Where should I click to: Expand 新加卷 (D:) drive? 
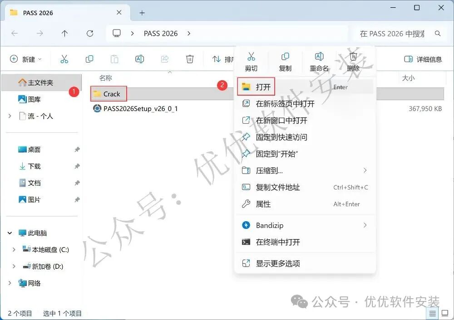click(x=14, y=266)
